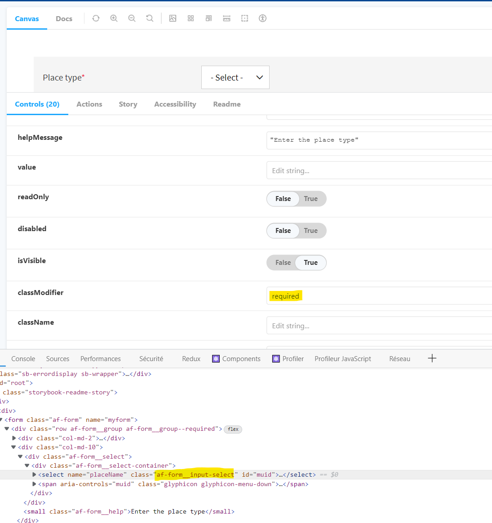
Task: Change the preview viewport size
Action: point(208,18)
